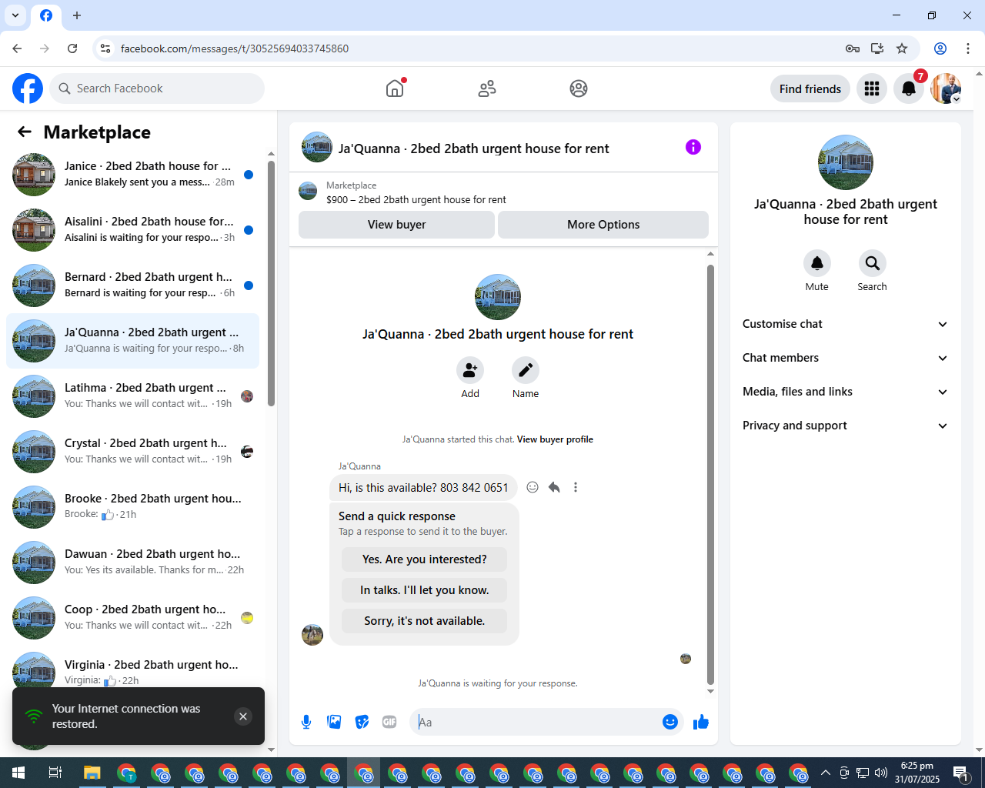
Task: Open Latihma 2bed 2bath urgent conversation
Action: click(x=132, y=396)
